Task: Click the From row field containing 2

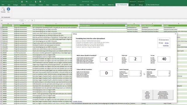Action: click(135, 59)
